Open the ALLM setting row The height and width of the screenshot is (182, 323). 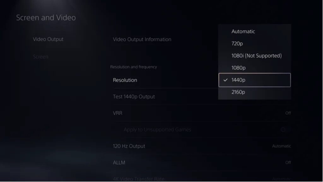[202, 163]
